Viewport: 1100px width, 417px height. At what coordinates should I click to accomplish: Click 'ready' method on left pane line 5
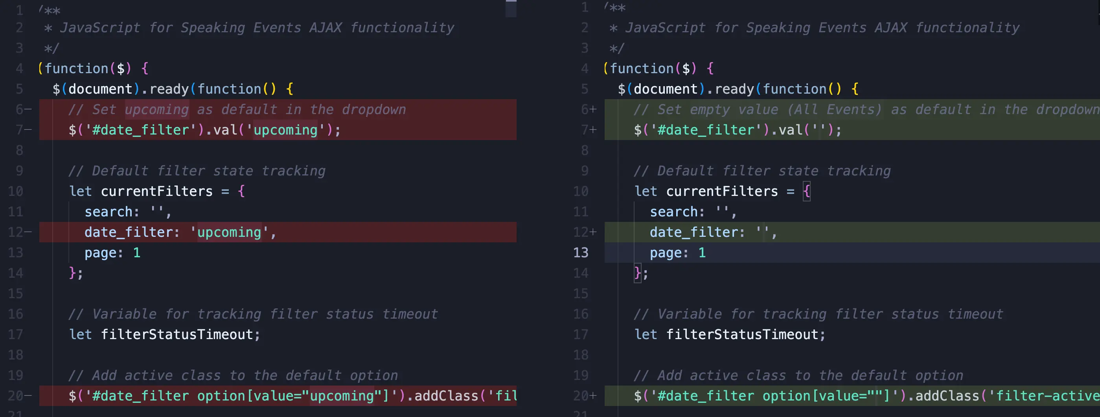coord(169,89)
